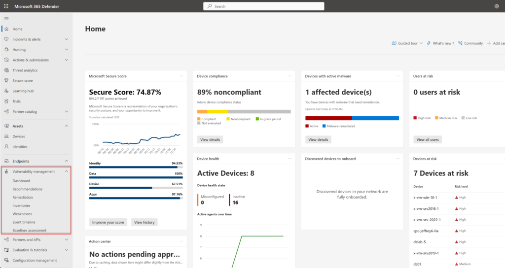Click the Partner catalog icon
This screenshot has width=505, height=268.
(x=6, y=111)
